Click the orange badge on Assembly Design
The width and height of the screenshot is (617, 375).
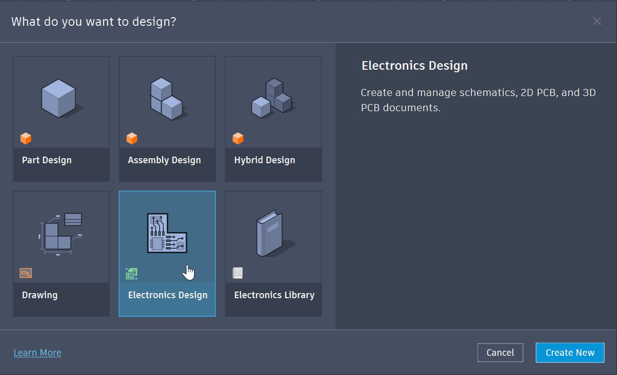131,138
